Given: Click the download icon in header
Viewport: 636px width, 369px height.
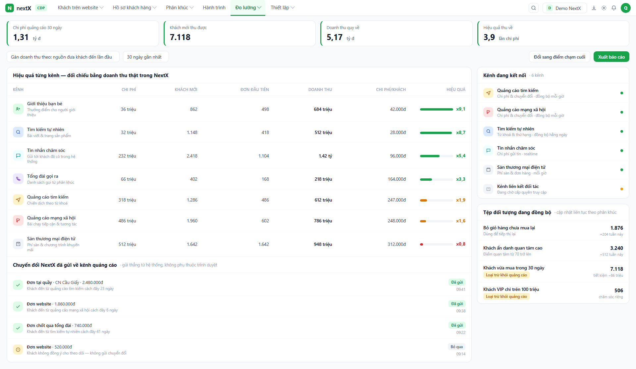Looking at the screenshot, I should (594, 8).
